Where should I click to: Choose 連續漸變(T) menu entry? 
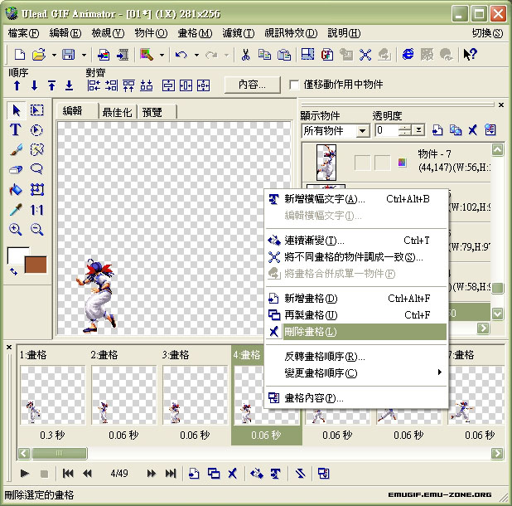[x=356, y=241]
